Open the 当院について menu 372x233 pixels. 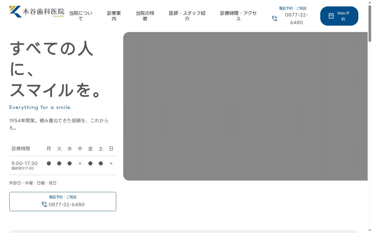[81, 16]
